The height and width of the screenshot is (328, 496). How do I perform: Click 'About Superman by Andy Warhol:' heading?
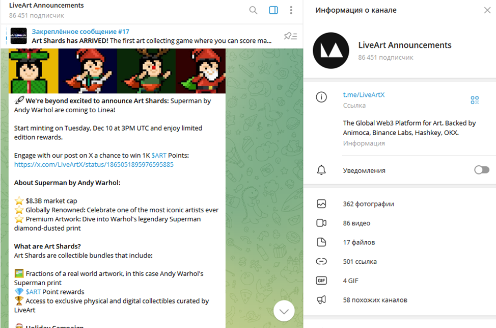click(x=67, y=183)
